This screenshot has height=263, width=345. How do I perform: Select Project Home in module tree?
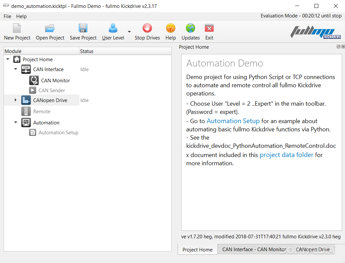coord(38,59)
